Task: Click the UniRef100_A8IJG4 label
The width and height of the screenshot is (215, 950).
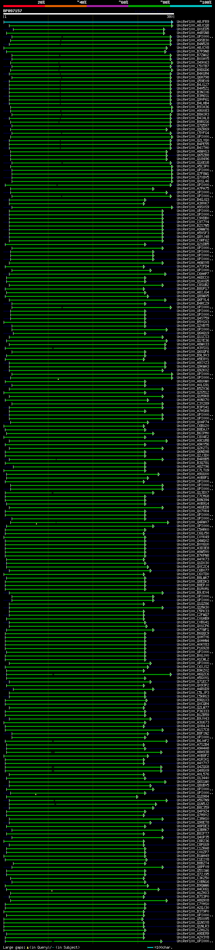Action: [x=193, y=293]
